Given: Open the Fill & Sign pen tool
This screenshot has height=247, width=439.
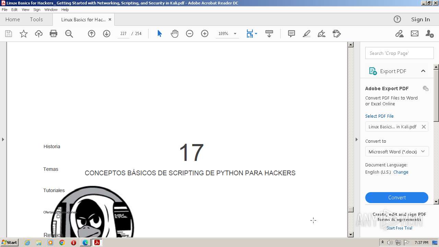Looking at the screenshot, I should (322, 34).
